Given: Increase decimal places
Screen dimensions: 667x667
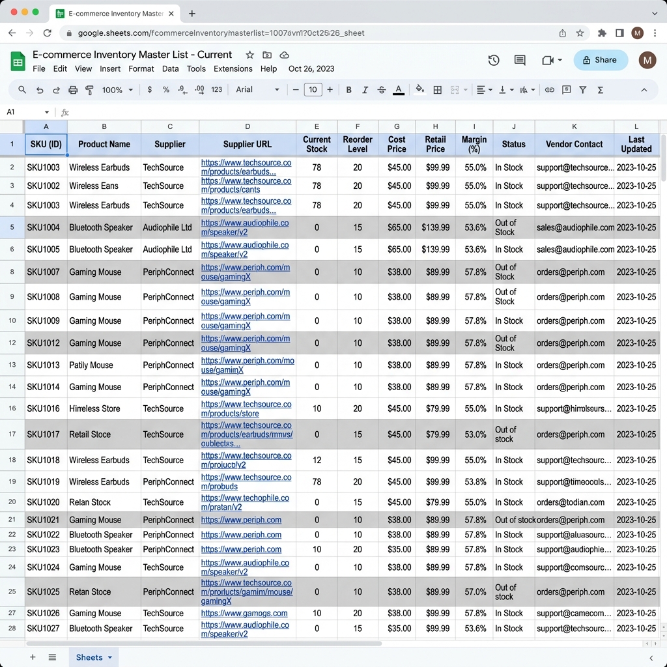Looking at the screenshot, I should point(199,90).
